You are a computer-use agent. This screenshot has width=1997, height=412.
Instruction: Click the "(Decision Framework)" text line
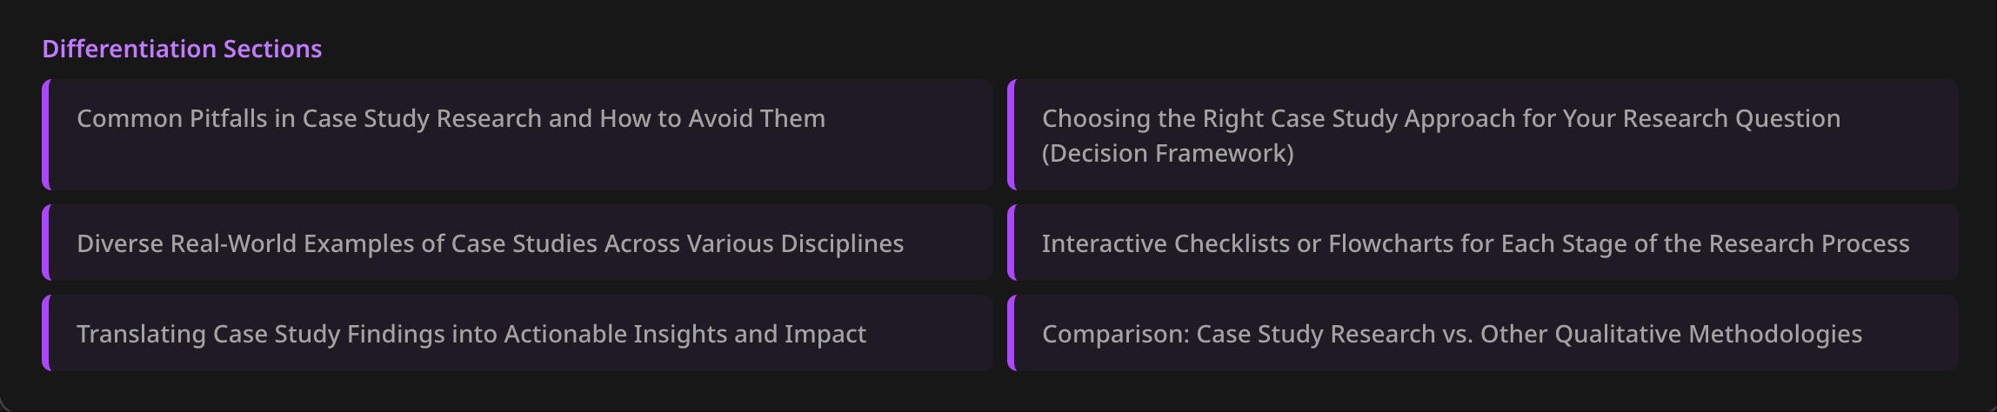tap(1168, 153)
